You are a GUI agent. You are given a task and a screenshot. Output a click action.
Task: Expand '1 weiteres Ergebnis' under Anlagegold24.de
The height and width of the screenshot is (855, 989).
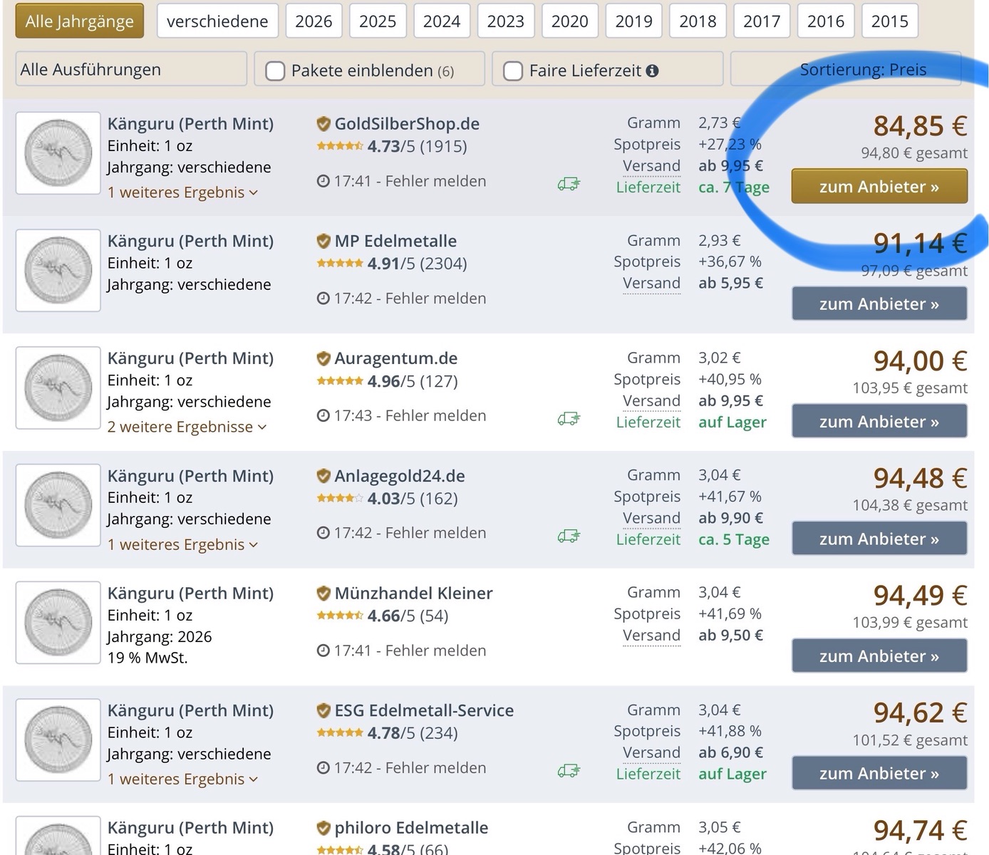point(182,544)
